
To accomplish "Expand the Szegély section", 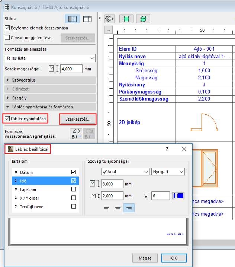I will tap(50, 98).
